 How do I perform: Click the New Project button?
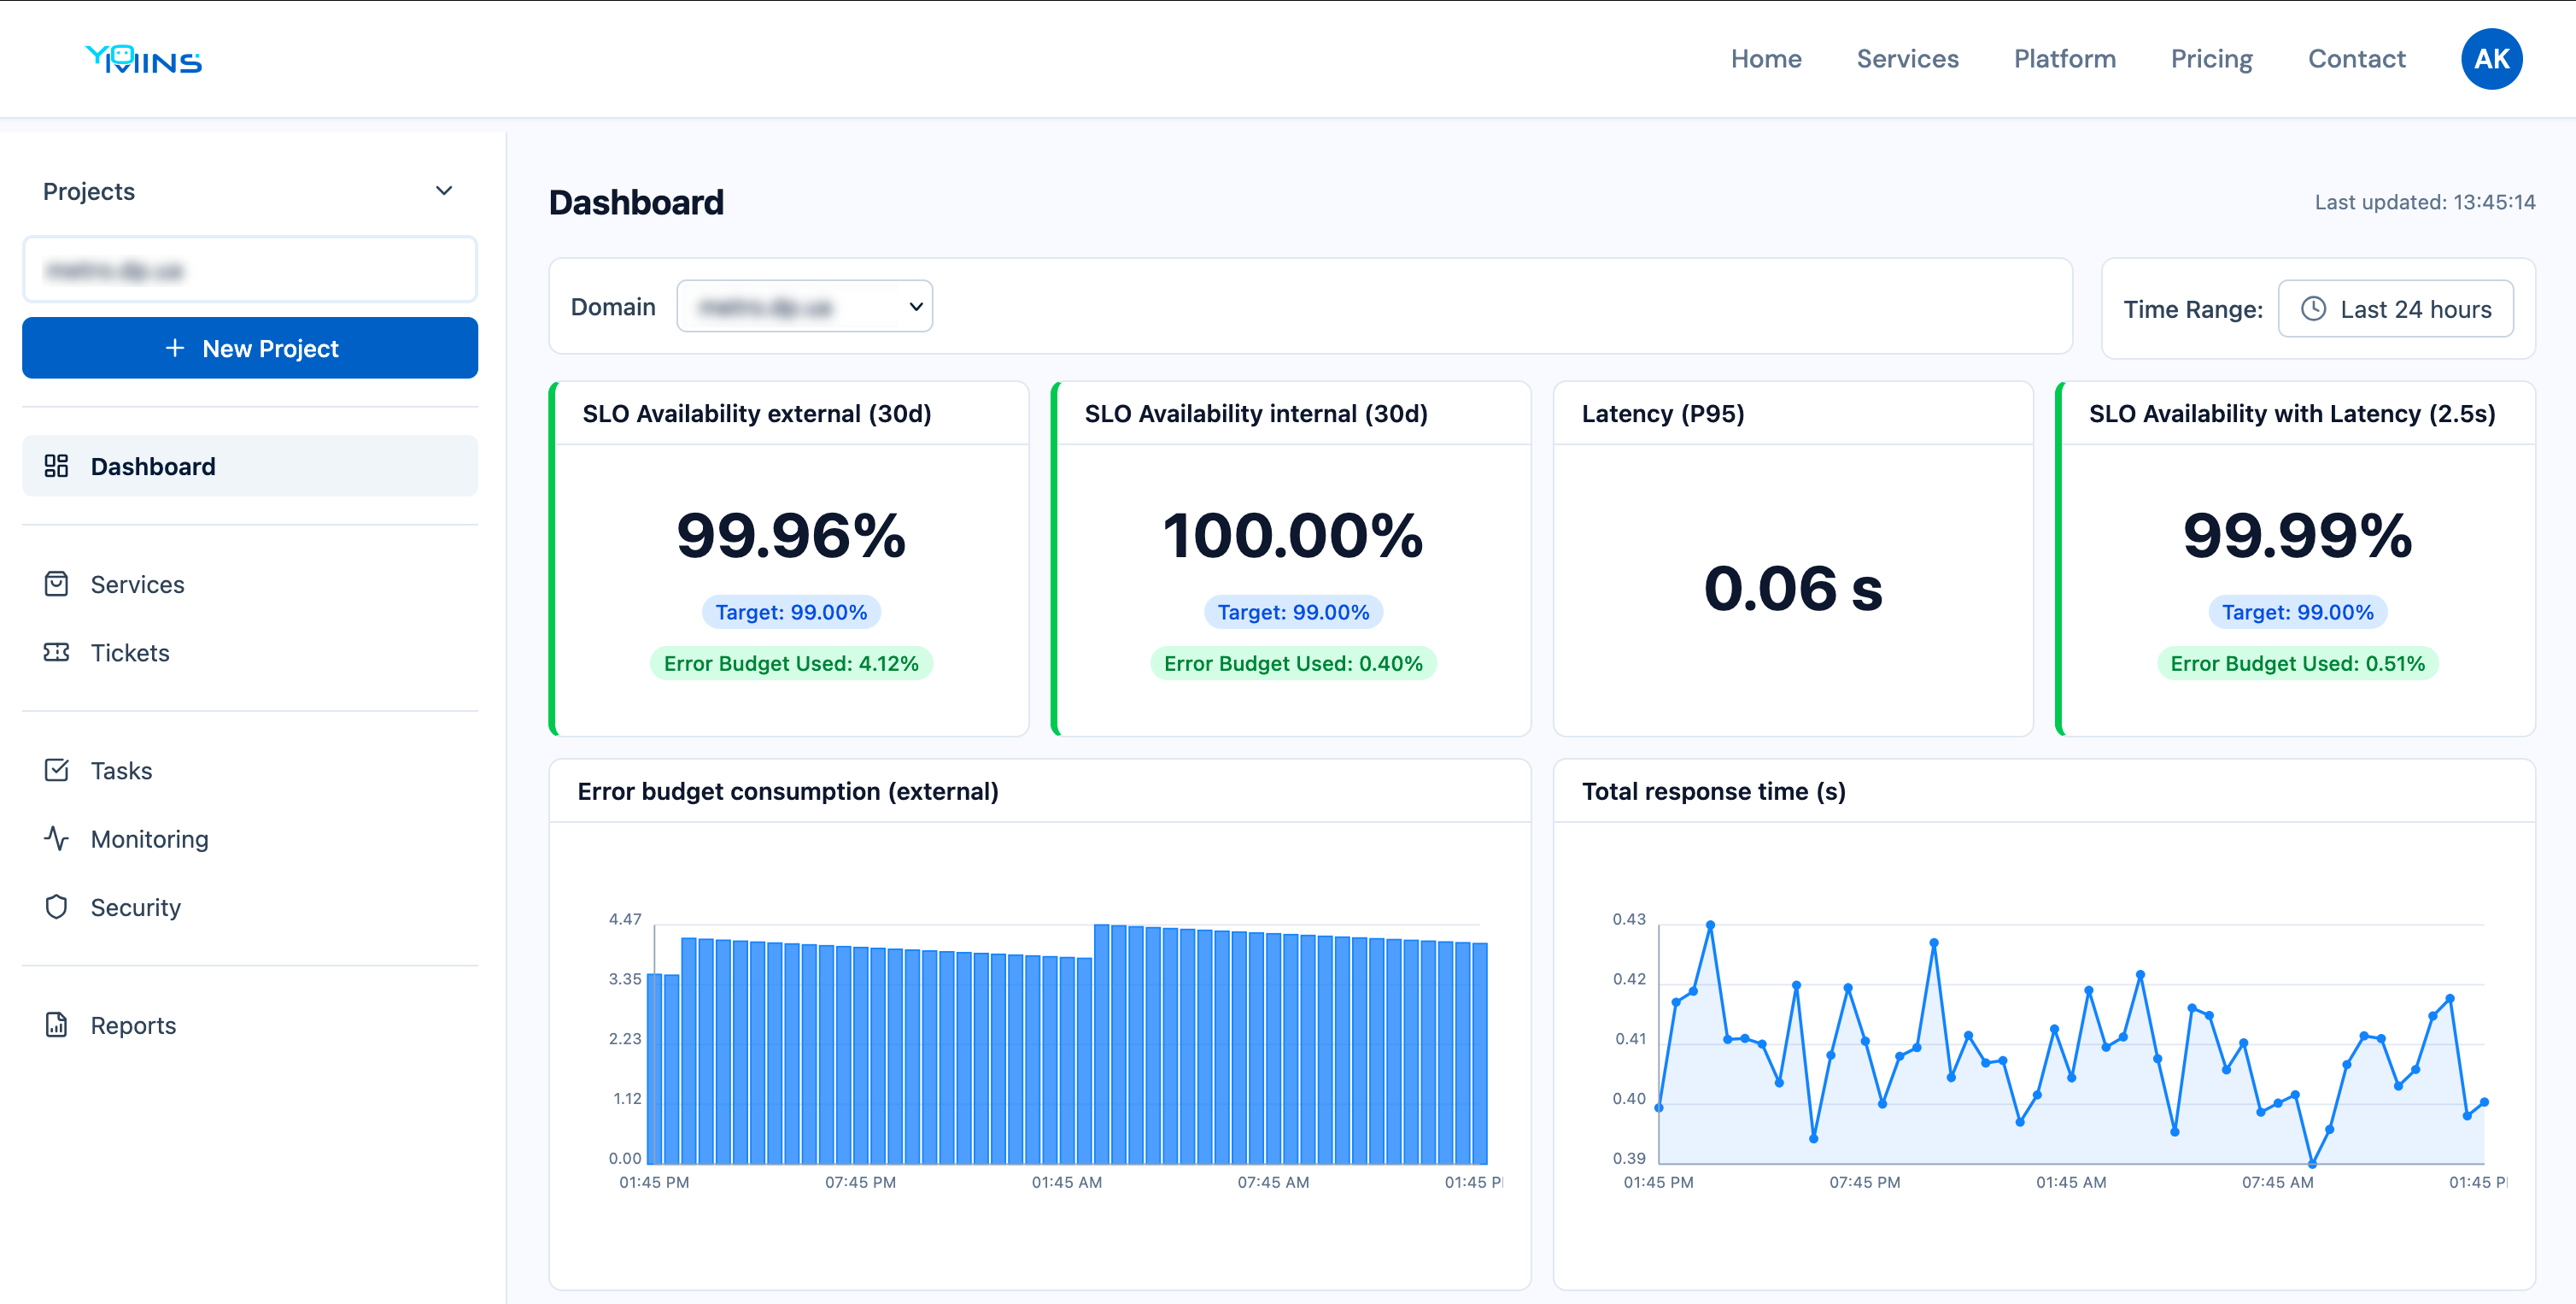click(x=250, y=349)
